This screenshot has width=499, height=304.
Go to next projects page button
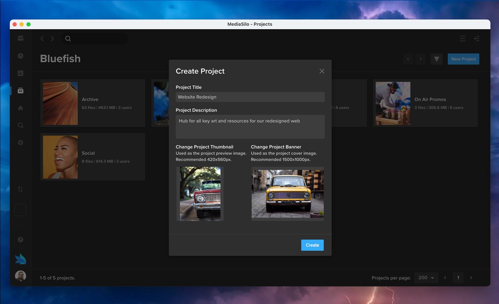coord(421,59)
